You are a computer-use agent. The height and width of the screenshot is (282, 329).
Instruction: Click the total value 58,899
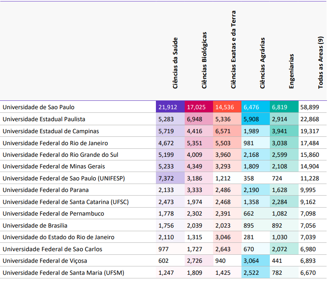pos(309,107)
